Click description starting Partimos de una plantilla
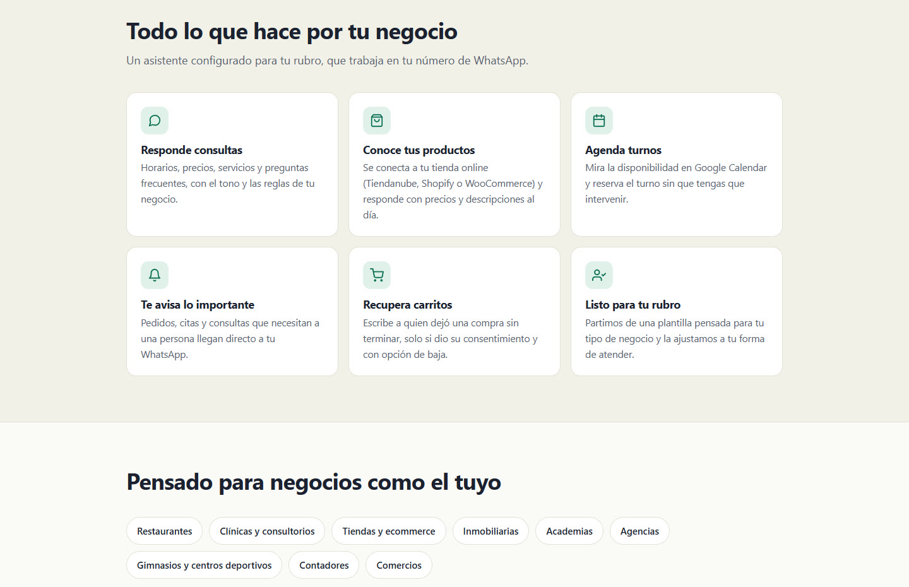The image size is (909, 587). 675,339
